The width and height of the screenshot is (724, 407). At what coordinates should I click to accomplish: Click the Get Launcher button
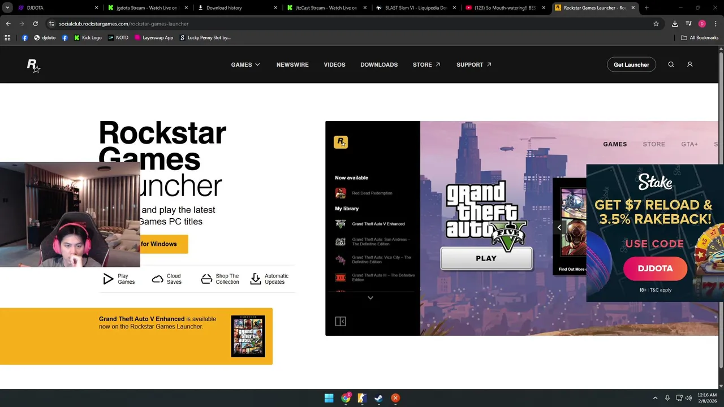tap(631, 64)
